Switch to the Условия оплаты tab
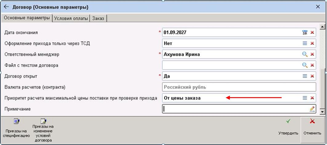327x145 pixels. [x=71, y=18]
